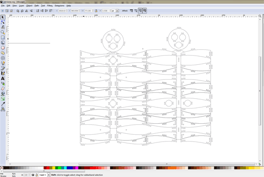Select the Node editing tool

pyautogui.click(x=3, y=22)
